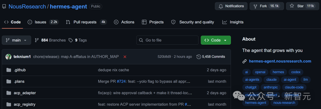Open the Issues tab
Image resolution: width=321 pixels, height=109 pixels.
coord(43,22)
